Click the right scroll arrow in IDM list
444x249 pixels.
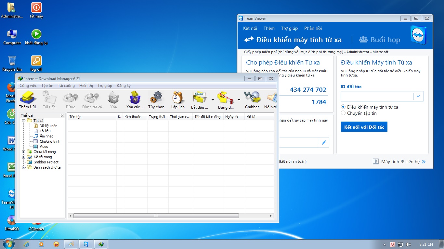[x=271, y=216]
